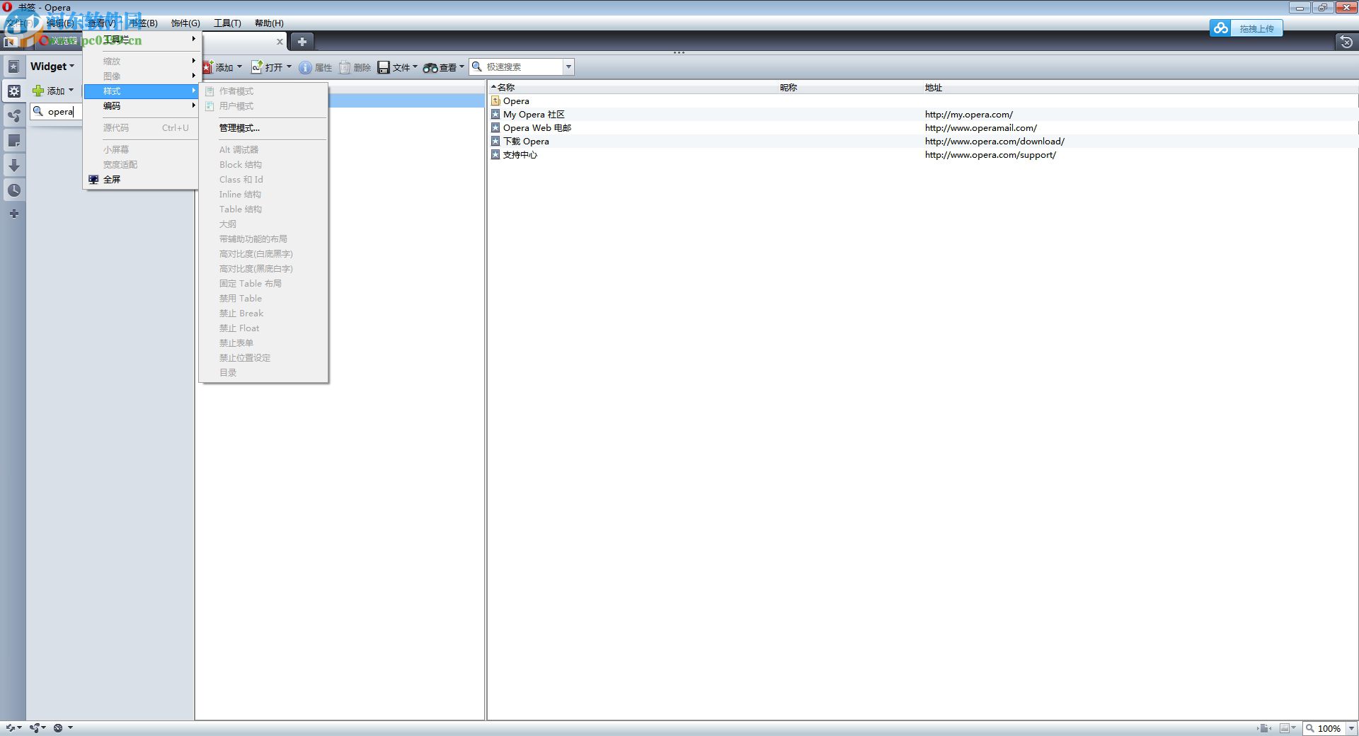This screenshot has height=736, width=1359.
Task: Click the Opera folder icon in bookmark list
Action: 495,101
